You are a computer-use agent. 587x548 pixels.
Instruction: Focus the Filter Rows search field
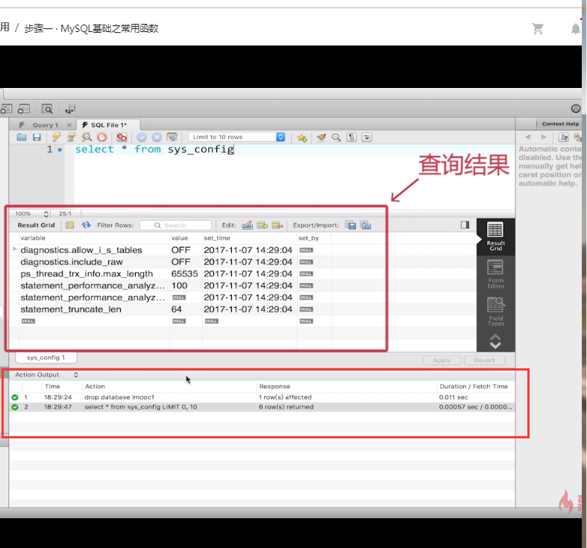pyautogui.click(x=175, y=225)
